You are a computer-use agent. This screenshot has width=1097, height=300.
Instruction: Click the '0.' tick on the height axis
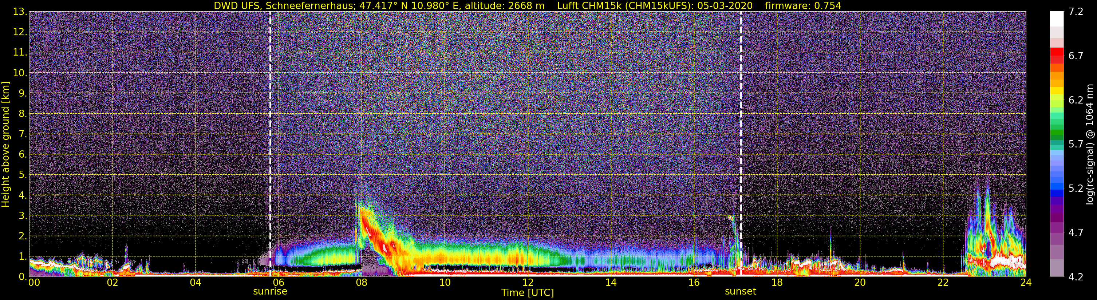pyautogui.click(x=23, y=277)
